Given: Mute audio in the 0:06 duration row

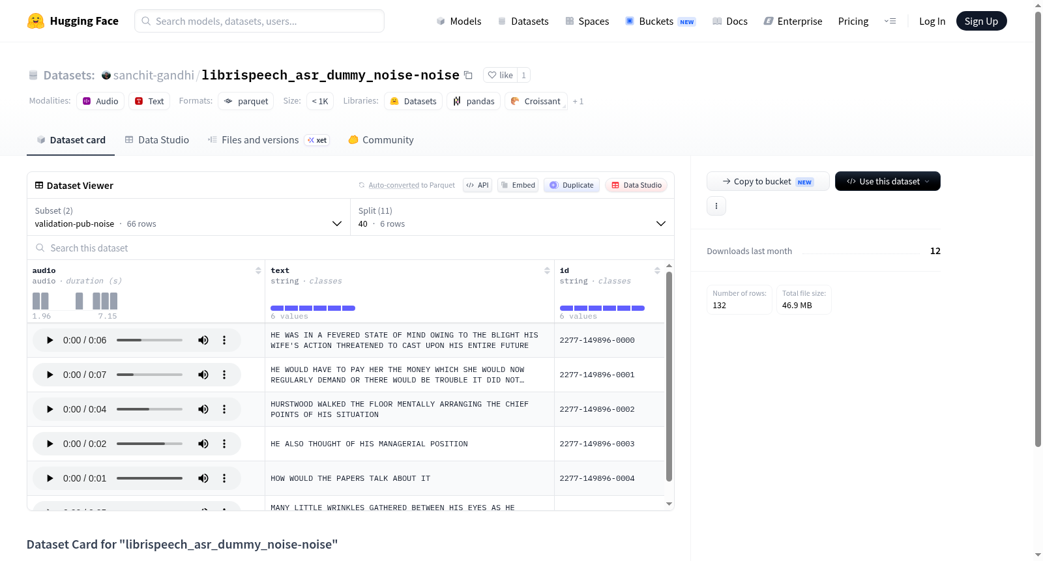Looking at the screenshot, I should (203, 340).
